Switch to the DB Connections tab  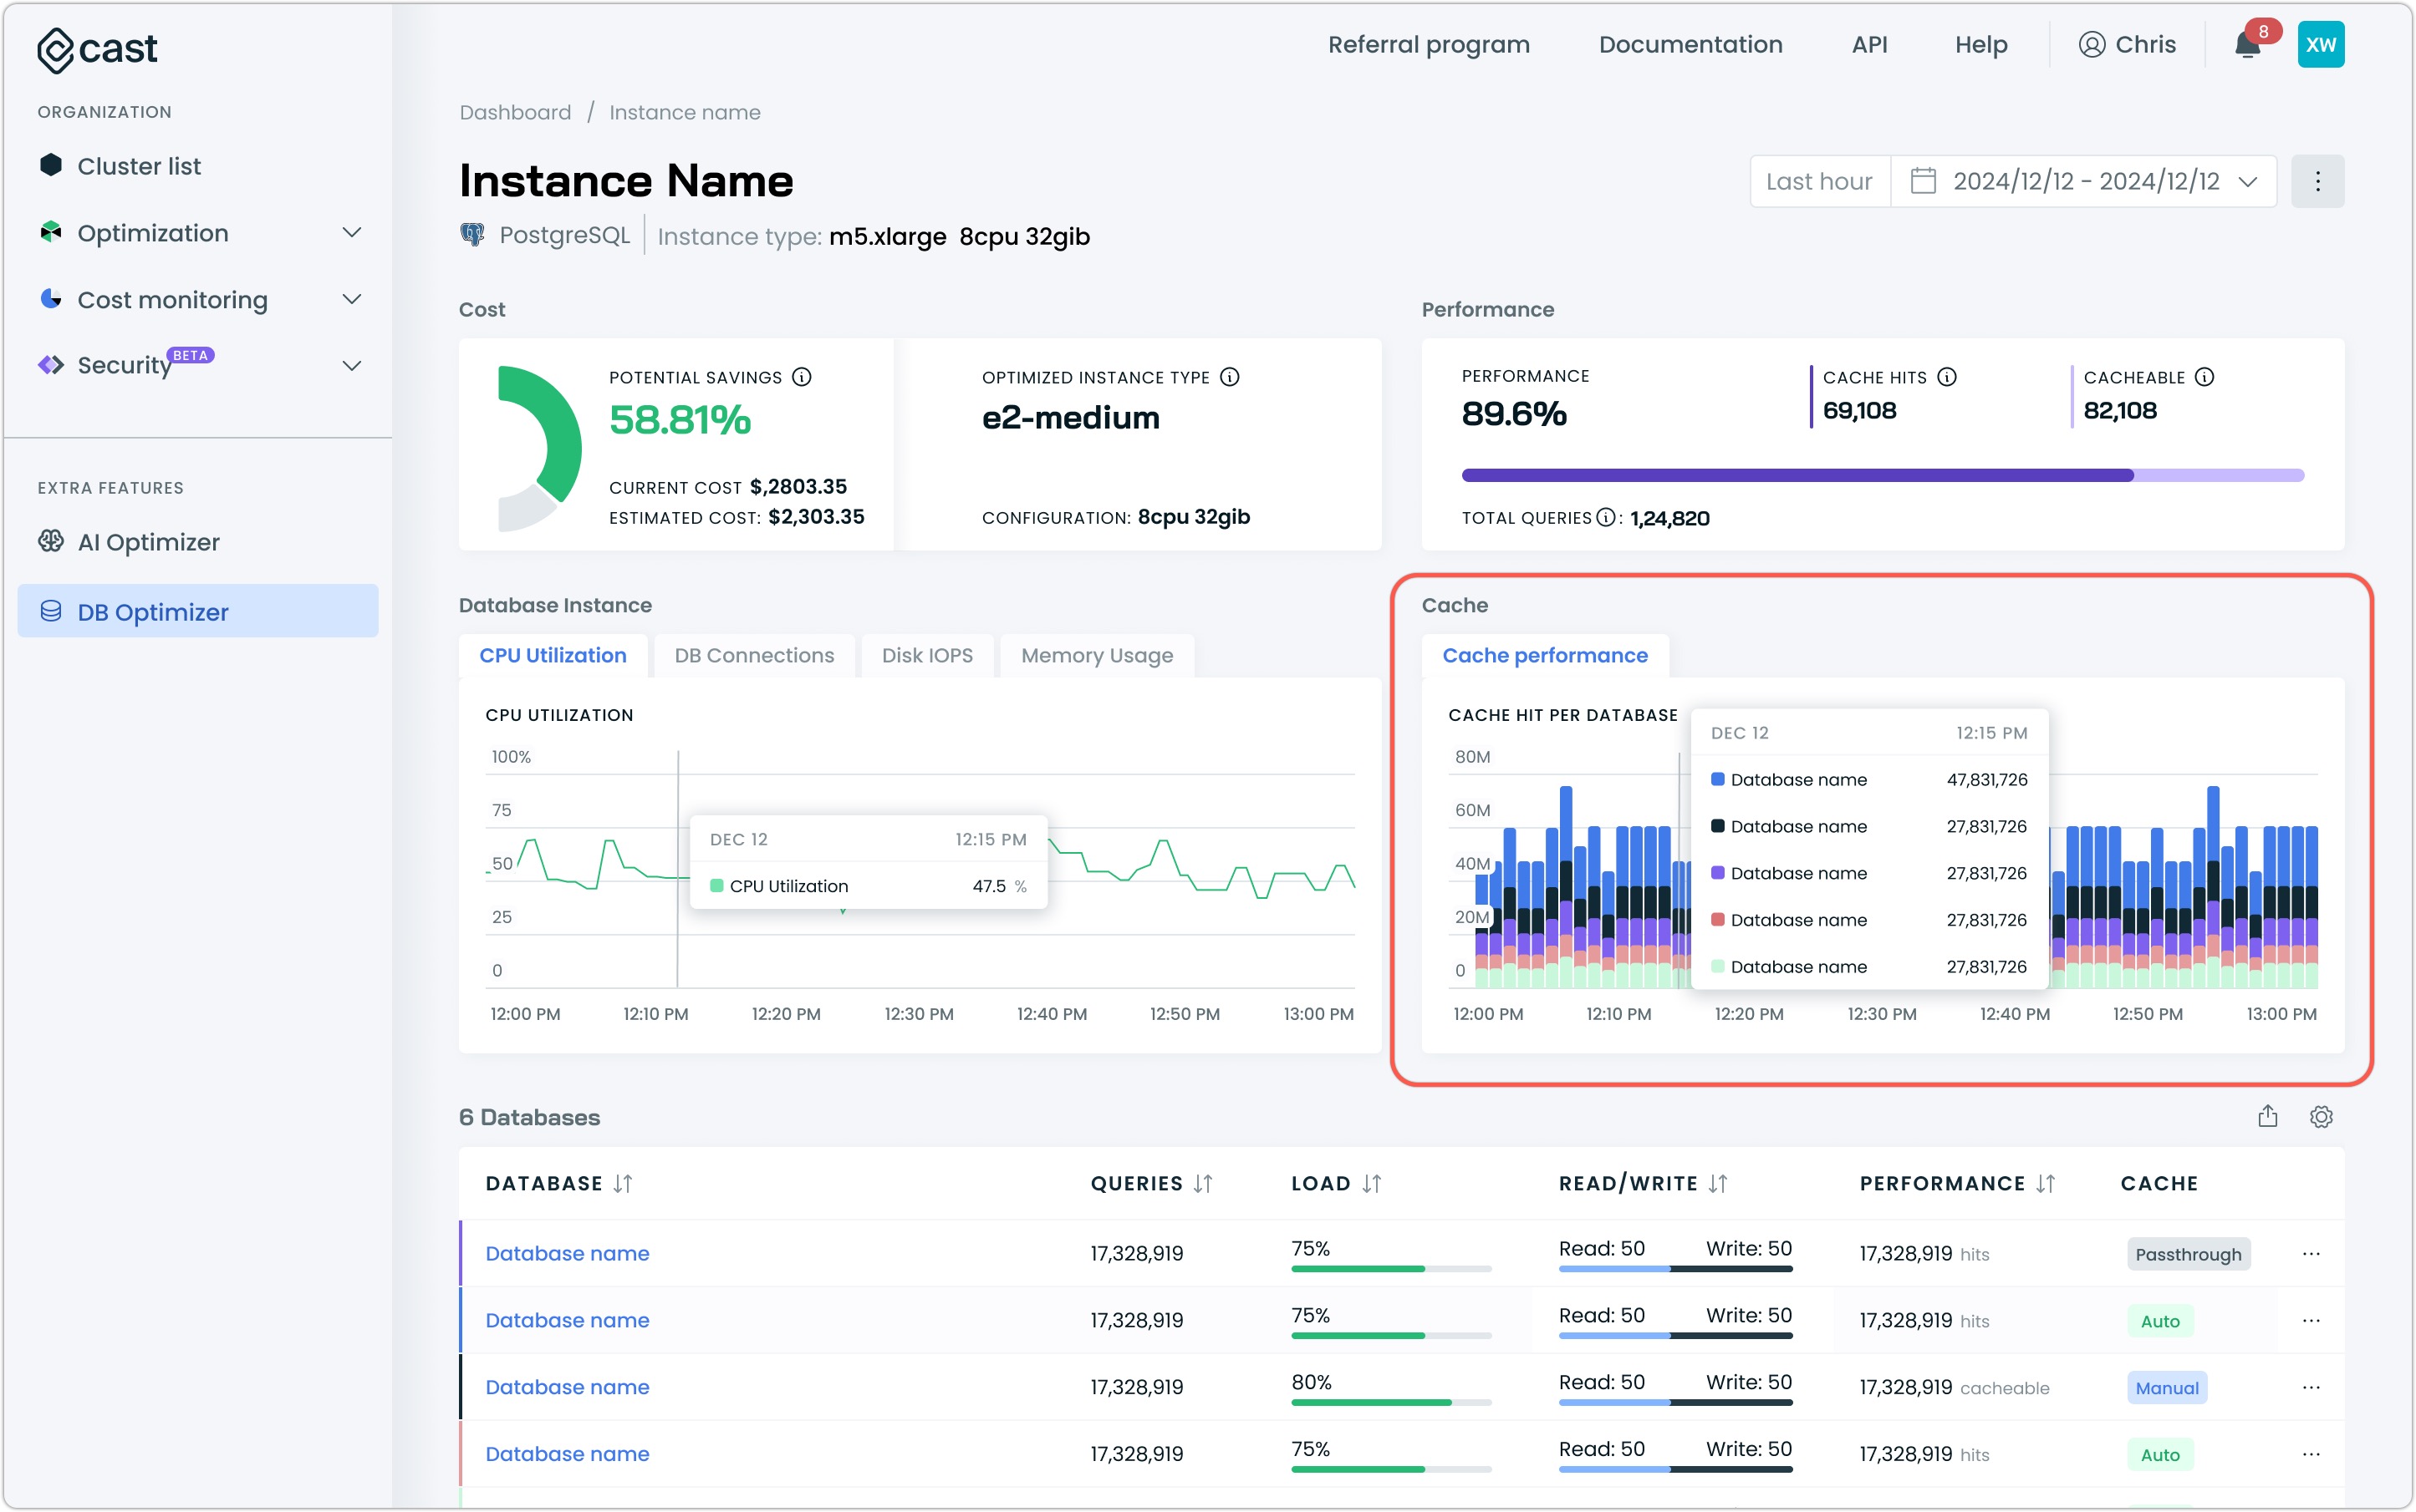(753, 656)
